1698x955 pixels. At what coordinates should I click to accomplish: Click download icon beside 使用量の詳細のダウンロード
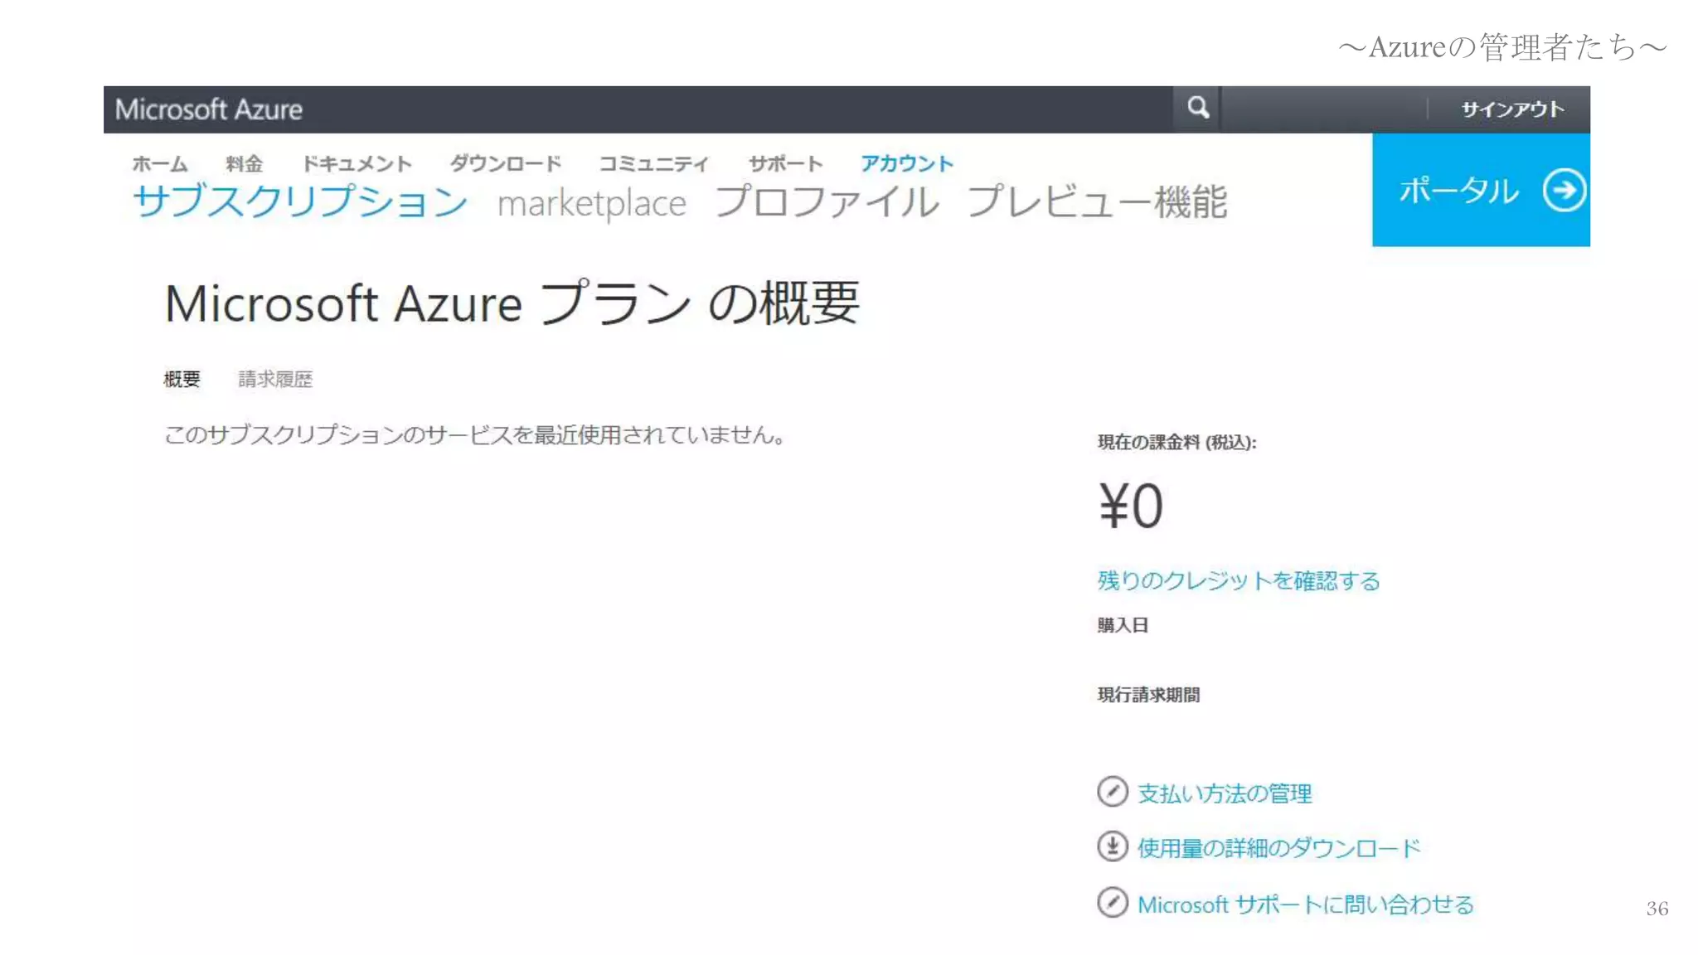1112,846
